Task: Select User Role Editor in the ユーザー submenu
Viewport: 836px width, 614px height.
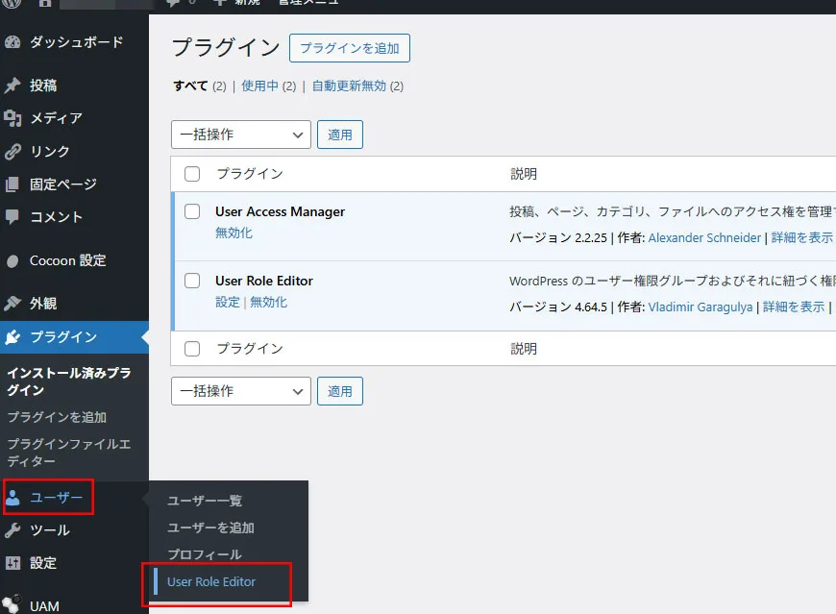Action: 211,581
